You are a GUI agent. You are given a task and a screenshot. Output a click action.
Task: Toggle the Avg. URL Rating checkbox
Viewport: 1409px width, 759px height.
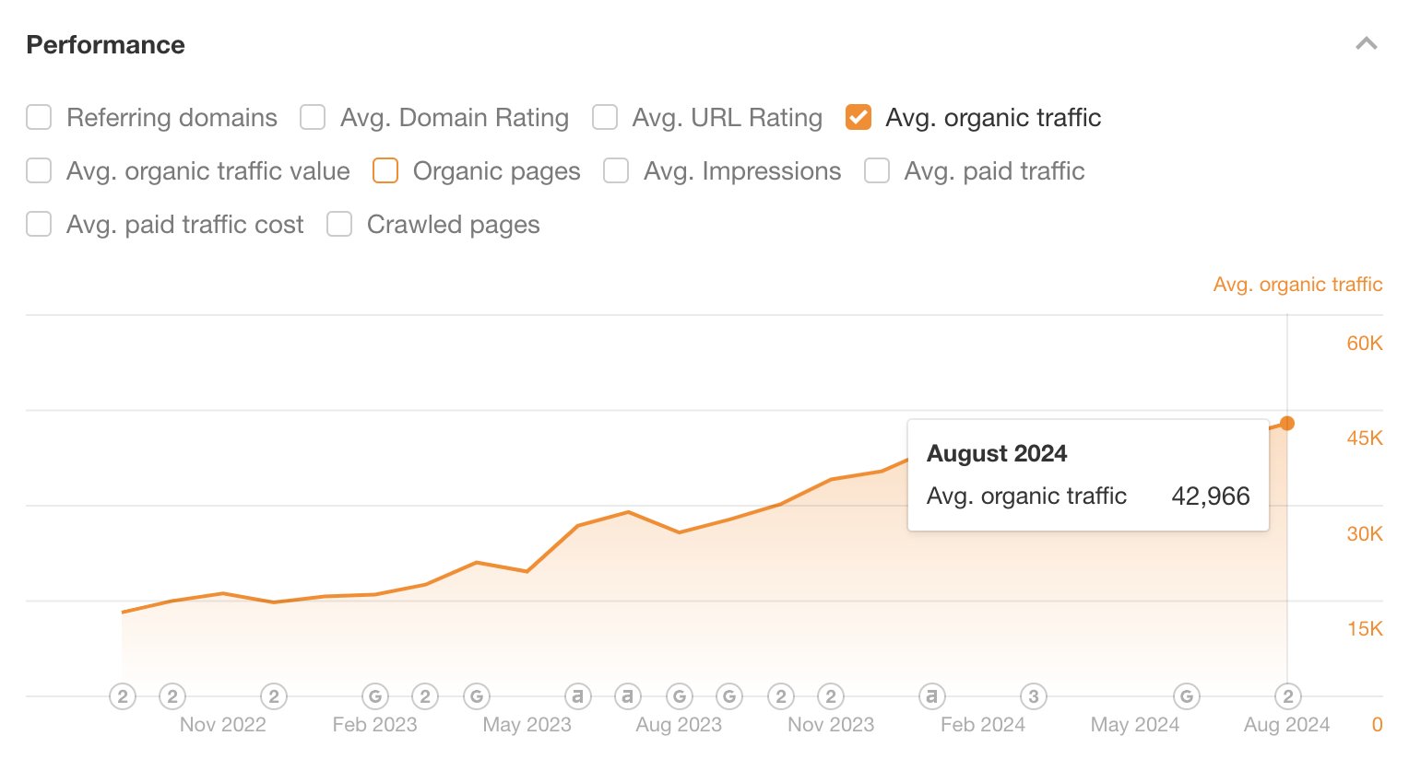click(x=605, y=118)
